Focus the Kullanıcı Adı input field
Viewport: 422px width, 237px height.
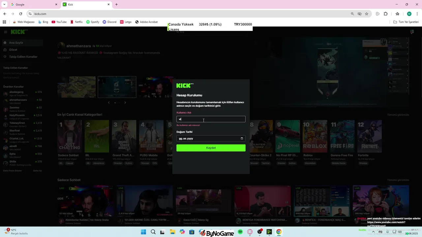tap(211, 119)
